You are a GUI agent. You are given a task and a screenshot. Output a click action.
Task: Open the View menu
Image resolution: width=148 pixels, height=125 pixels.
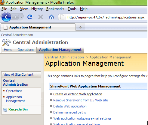(x=24, y=9)
